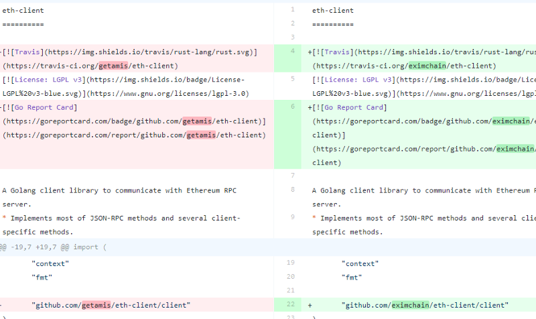
Task: Click the plus marker on added line 6
Action: (310, 108)
